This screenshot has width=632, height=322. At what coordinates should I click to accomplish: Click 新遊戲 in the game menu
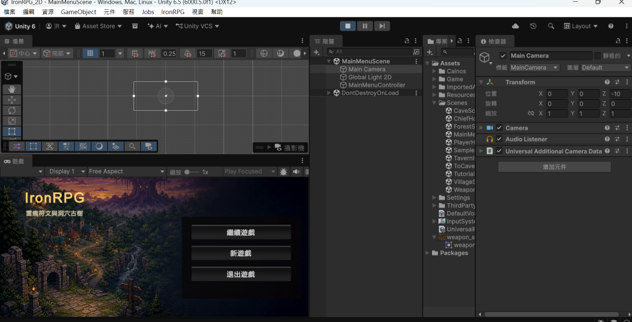(x=241, y=253)
